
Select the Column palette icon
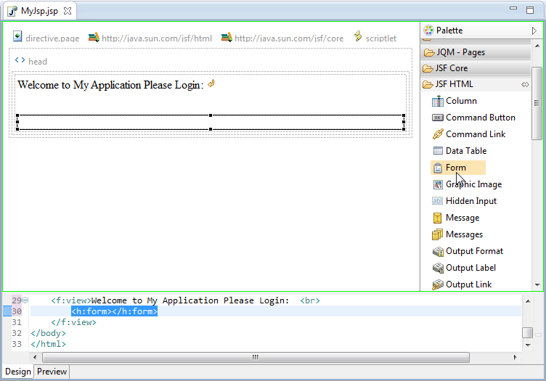pyautogui.click(x=438, y=102)
